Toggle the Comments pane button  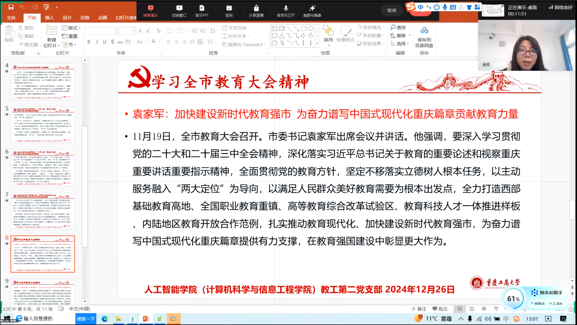(440, 309)
